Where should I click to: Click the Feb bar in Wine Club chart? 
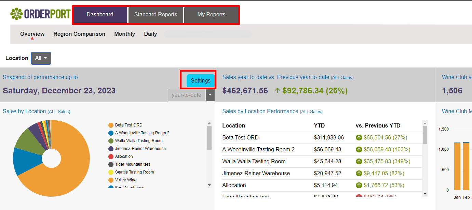click(x=466, y=166)
